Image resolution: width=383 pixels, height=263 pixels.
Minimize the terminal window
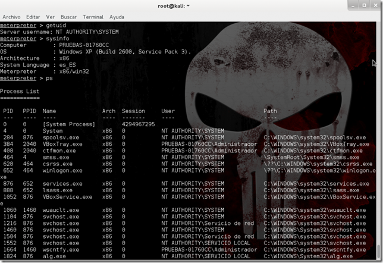tap(353, 5)
